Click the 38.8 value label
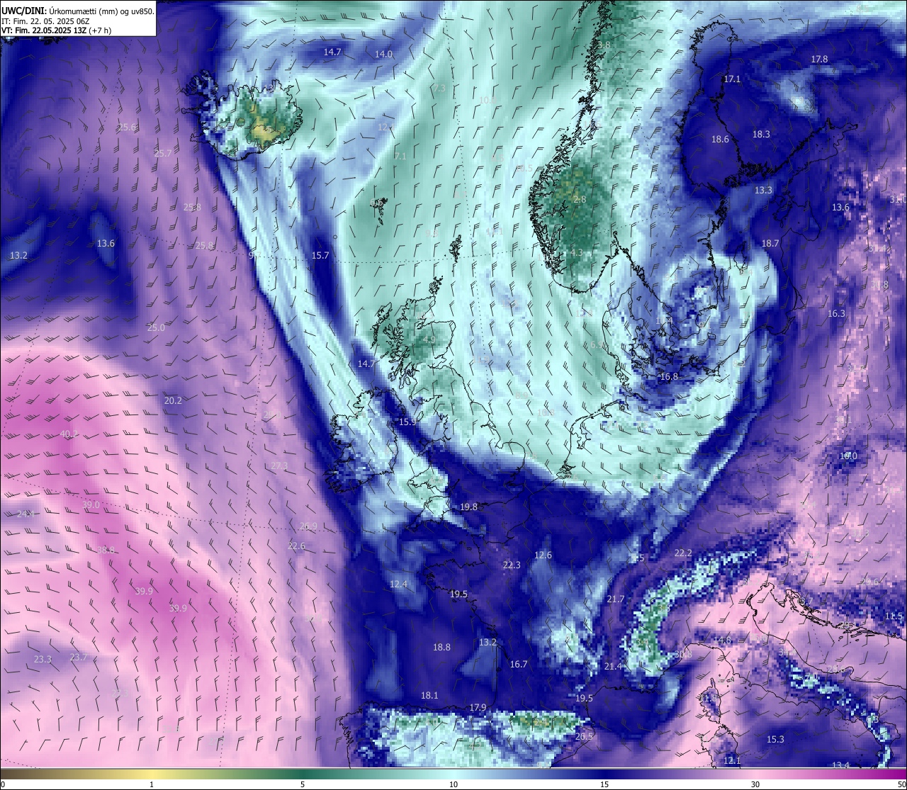The width and height of the screenshot is (907, 790). pos(106,550)
